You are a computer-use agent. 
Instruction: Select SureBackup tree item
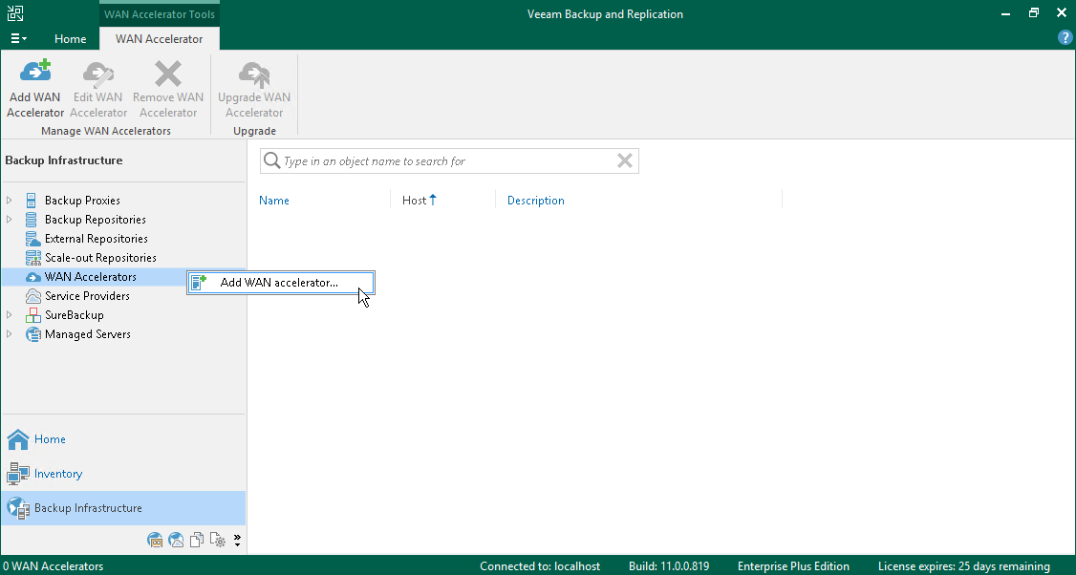75,315
